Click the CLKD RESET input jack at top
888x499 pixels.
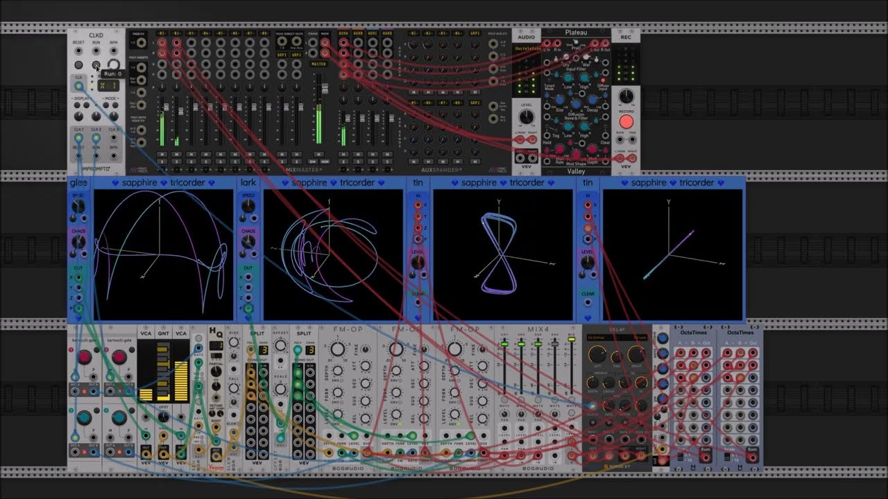tap(78, 51)
